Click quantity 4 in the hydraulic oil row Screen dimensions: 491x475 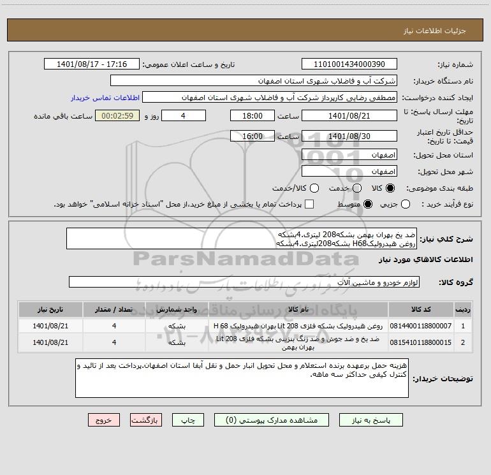click(x=114, y=326)
